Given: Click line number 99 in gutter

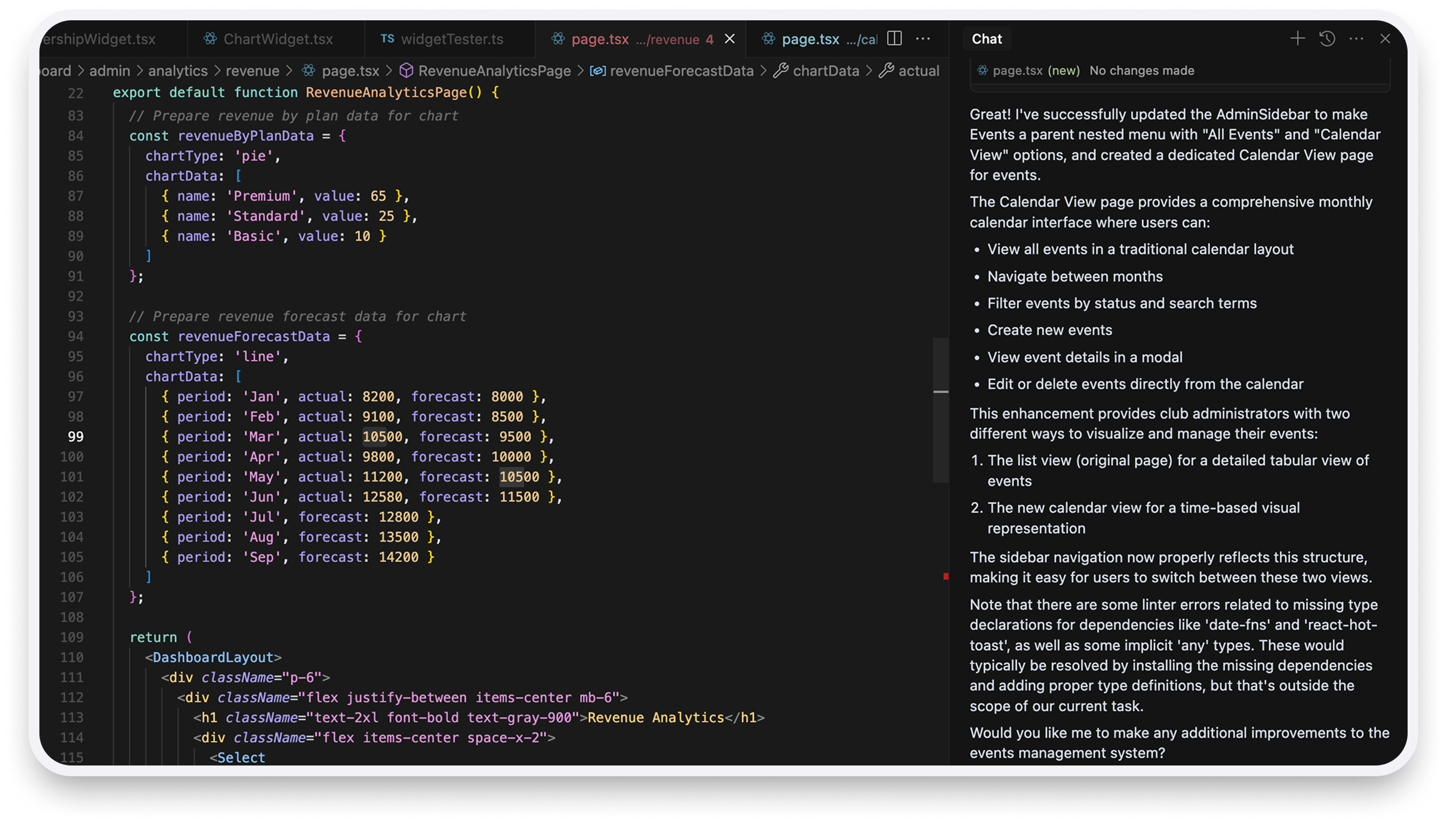Looking at the screenshot, I should tap(75, 436).
